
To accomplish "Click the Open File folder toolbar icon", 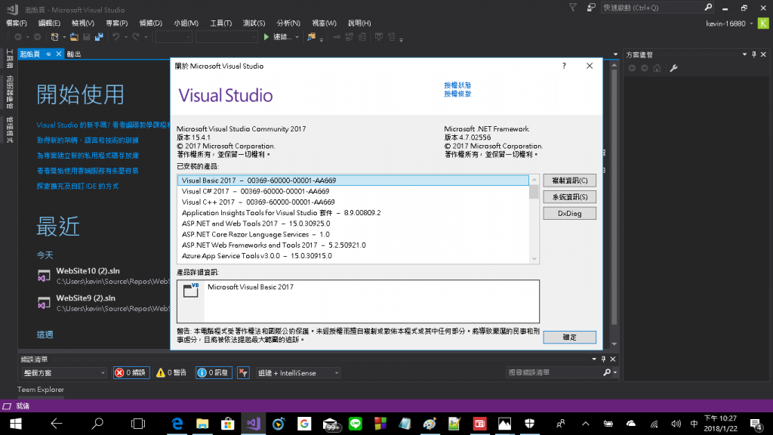I will (74, 37).
